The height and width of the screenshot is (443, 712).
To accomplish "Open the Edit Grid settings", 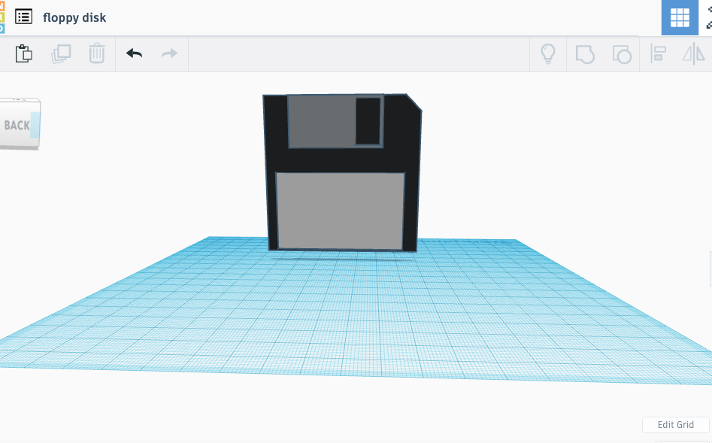I will tap(675, 425).
